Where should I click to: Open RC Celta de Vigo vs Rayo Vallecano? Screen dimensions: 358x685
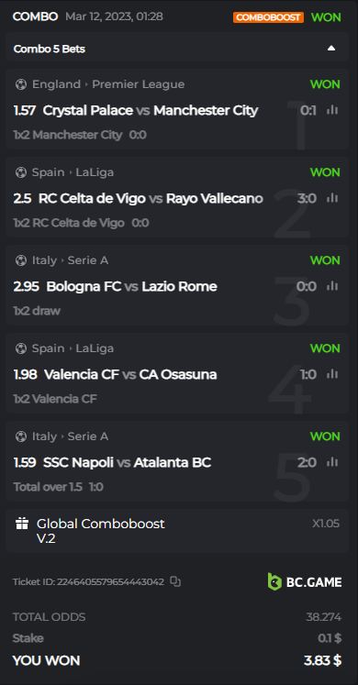pyautogui.click(x=151, y=199)
